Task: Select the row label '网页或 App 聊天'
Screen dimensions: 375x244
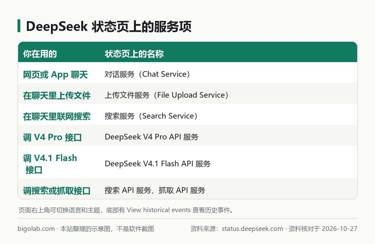Action: (55, 75)
